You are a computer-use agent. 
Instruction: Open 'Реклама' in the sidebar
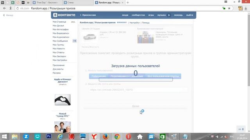pyautogui.click(x=57, y=73)
